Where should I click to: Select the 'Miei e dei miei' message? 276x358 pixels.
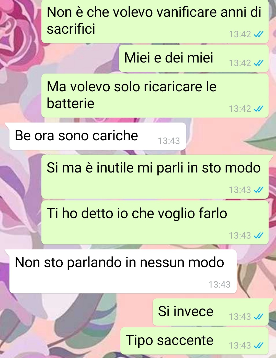[x=194, y=58]
